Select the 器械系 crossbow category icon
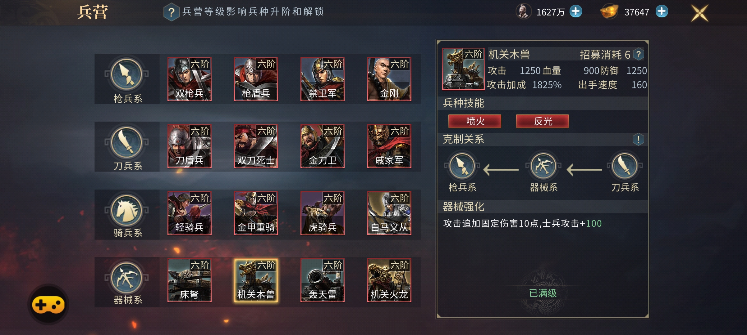 [127, 278]
